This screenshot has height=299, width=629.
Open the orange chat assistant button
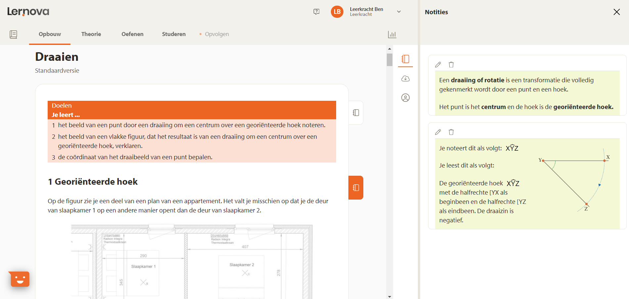pos(20,279)
